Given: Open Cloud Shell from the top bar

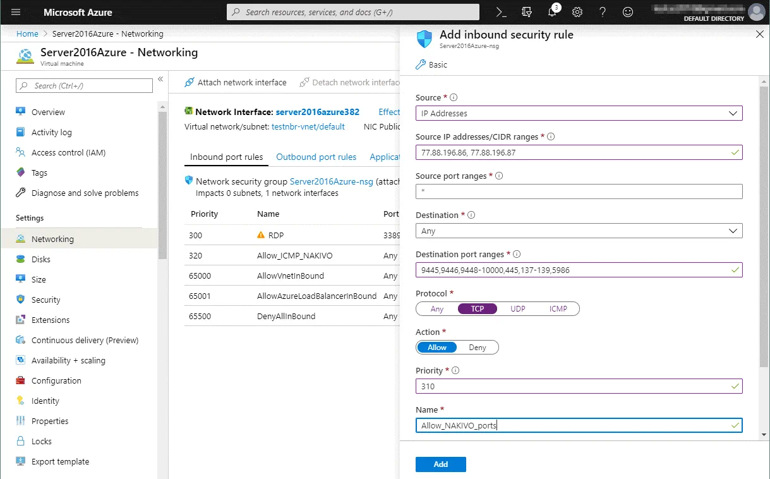Looking at the screenshot, I should coord(501,12).
